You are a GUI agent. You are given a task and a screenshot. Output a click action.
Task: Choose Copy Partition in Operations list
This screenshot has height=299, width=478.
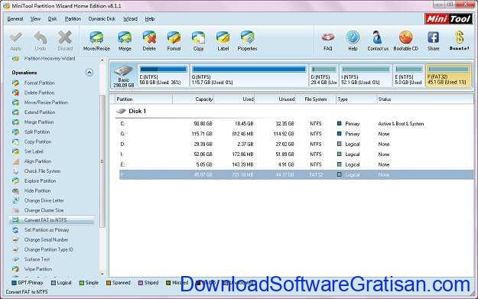point(37,141)
